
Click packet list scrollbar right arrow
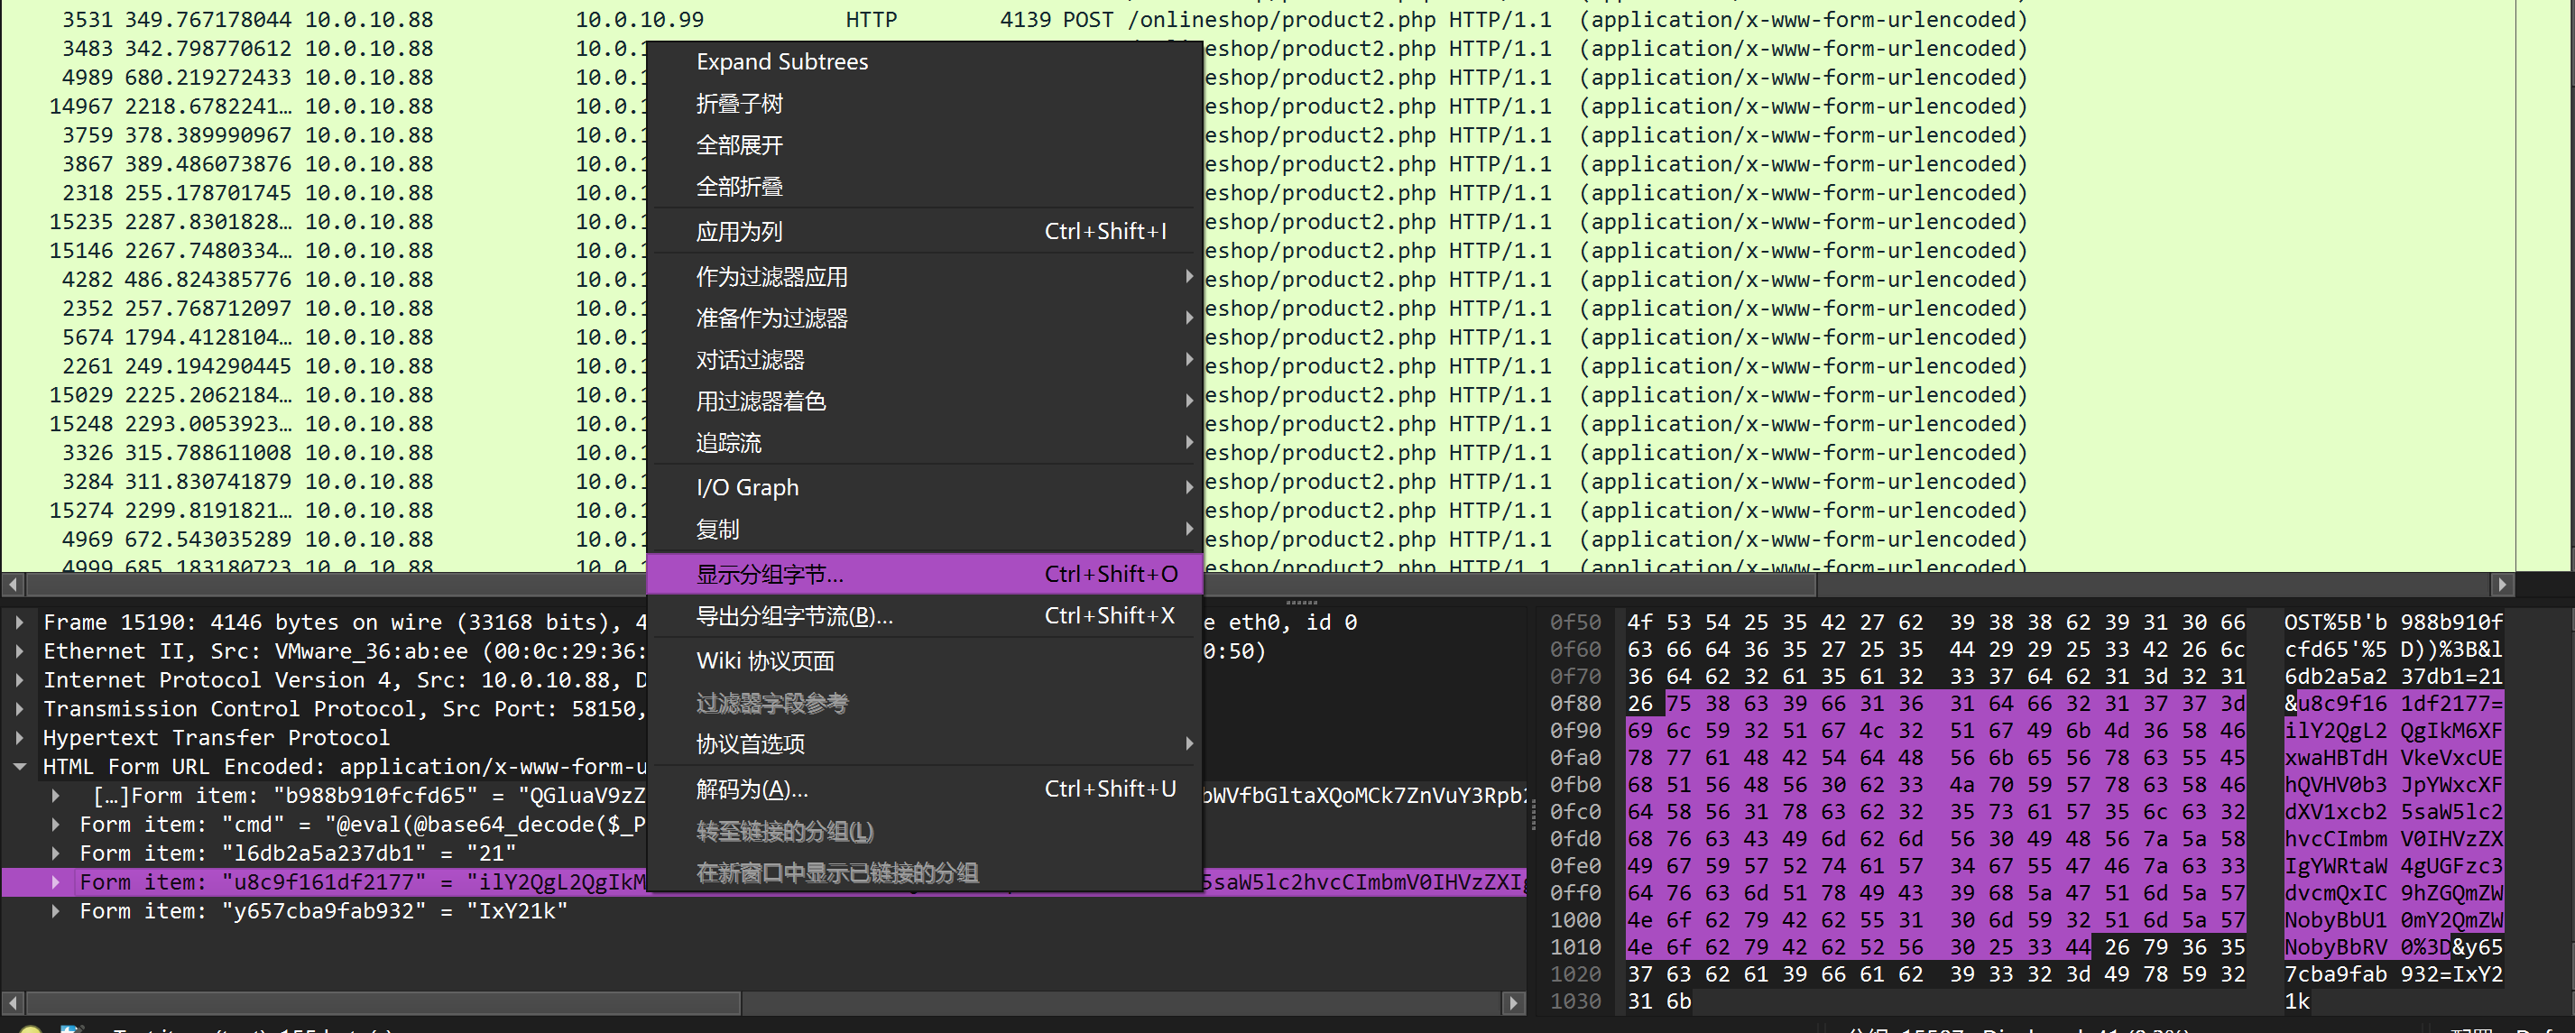click(2501, 584)
